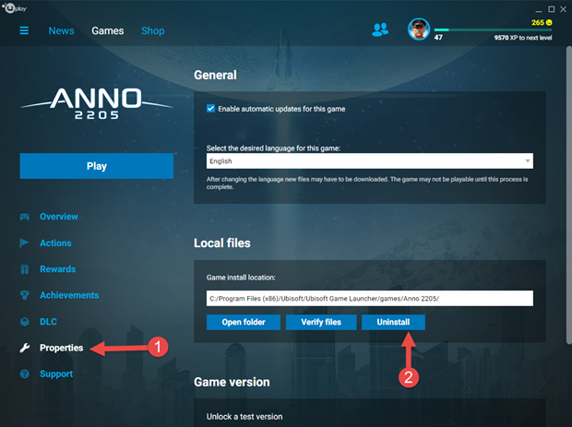The image size is (572, 427).
Task: Open the friends list icon
Action: coord(380,30)
